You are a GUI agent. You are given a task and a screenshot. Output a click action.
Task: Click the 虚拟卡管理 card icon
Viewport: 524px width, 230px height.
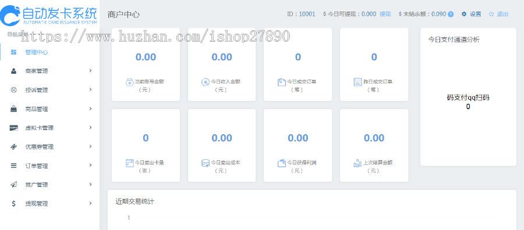[x=14, y=128]
